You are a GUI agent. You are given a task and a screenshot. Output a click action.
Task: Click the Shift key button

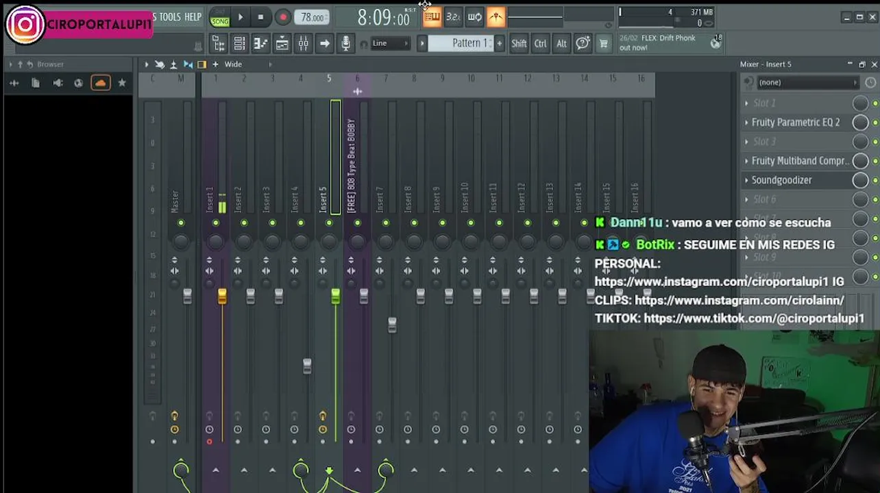pos(519,44)
